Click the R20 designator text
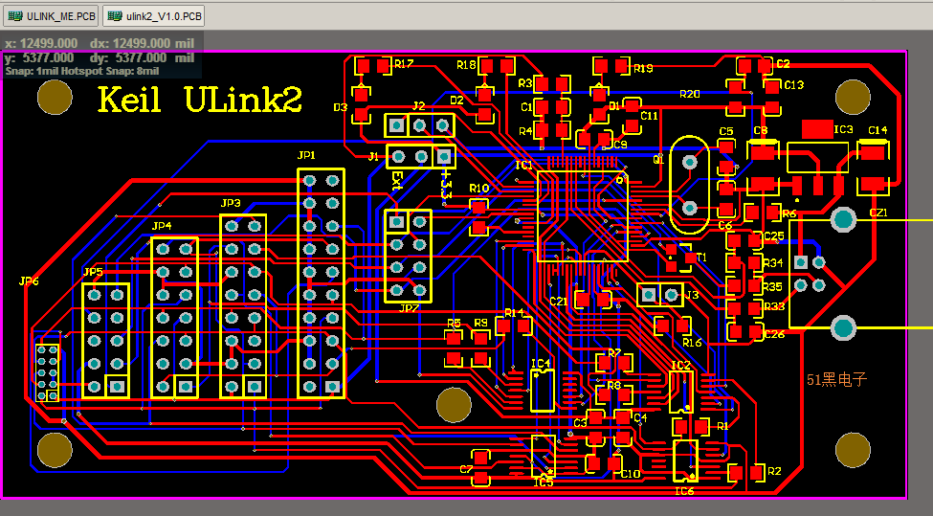 690,94
